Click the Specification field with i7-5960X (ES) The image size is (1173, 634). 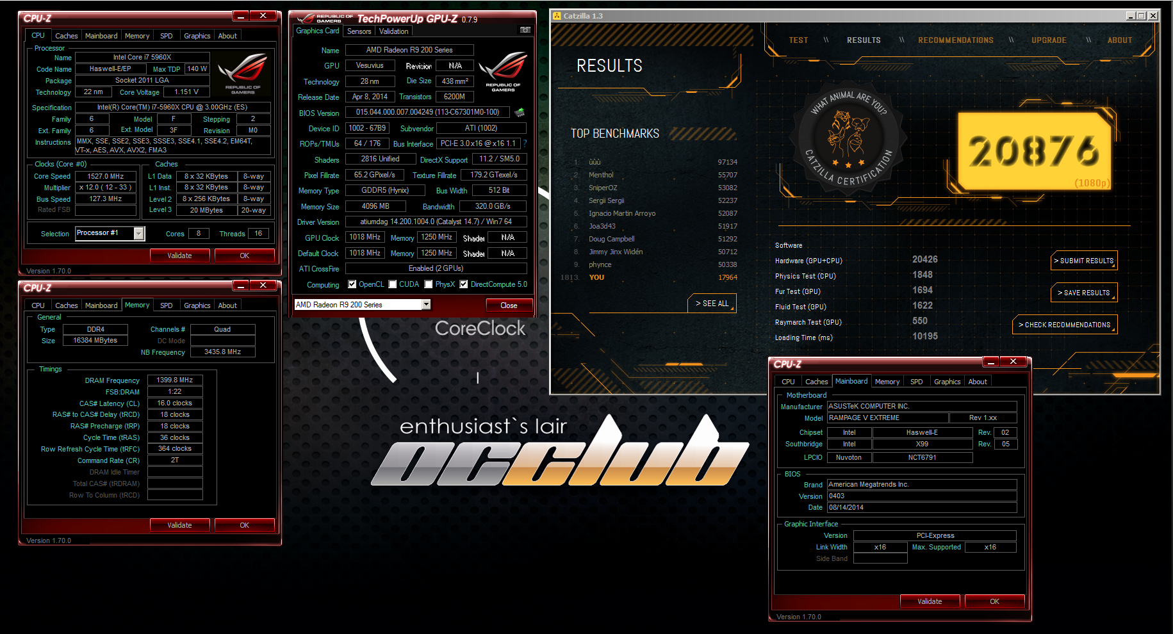tap(172, 107)
